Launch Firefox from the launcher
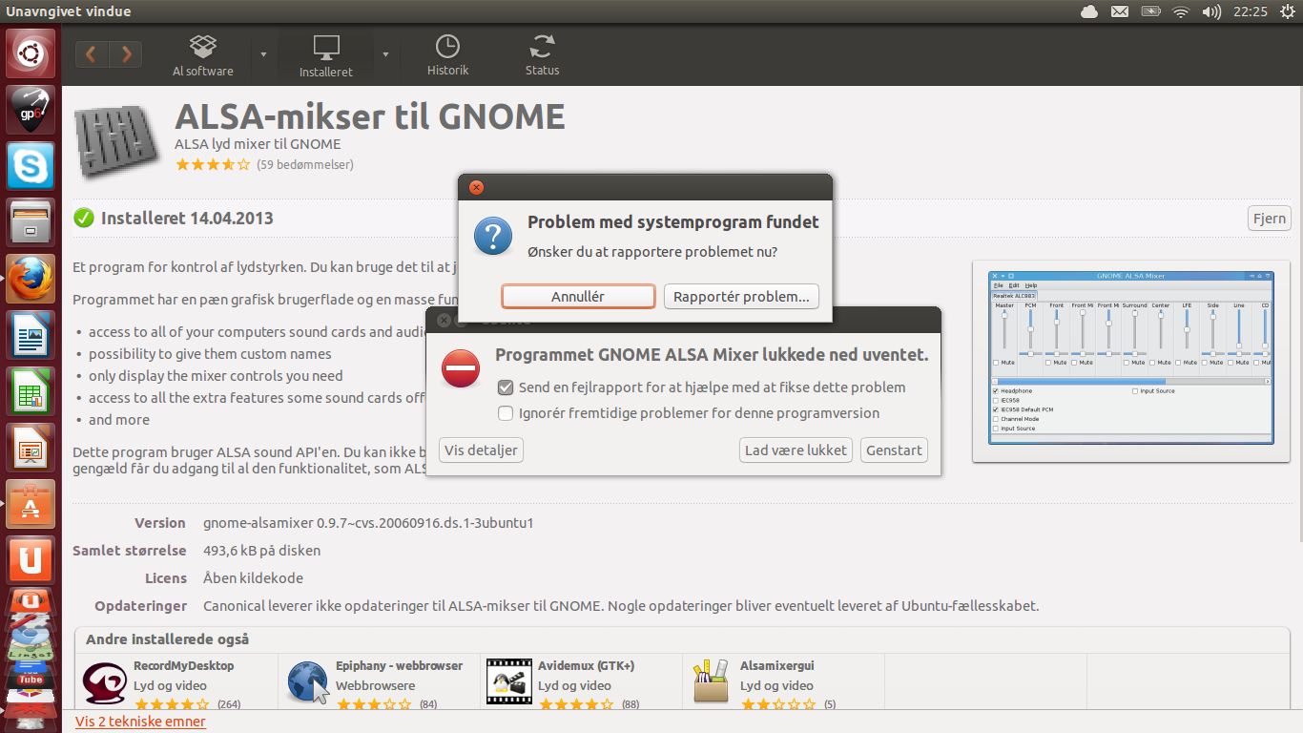Viewport: 1303px width, 733px height. (31, 279)
